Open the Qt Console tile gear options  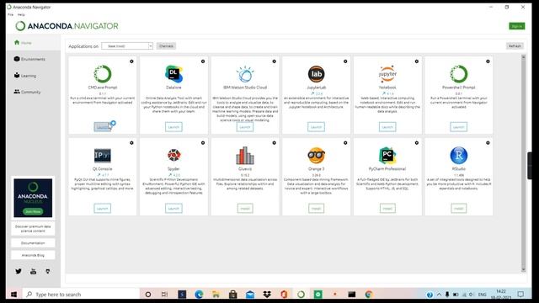tap(131, 143)
